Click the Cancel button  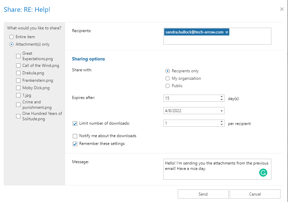tap(255, 194)
